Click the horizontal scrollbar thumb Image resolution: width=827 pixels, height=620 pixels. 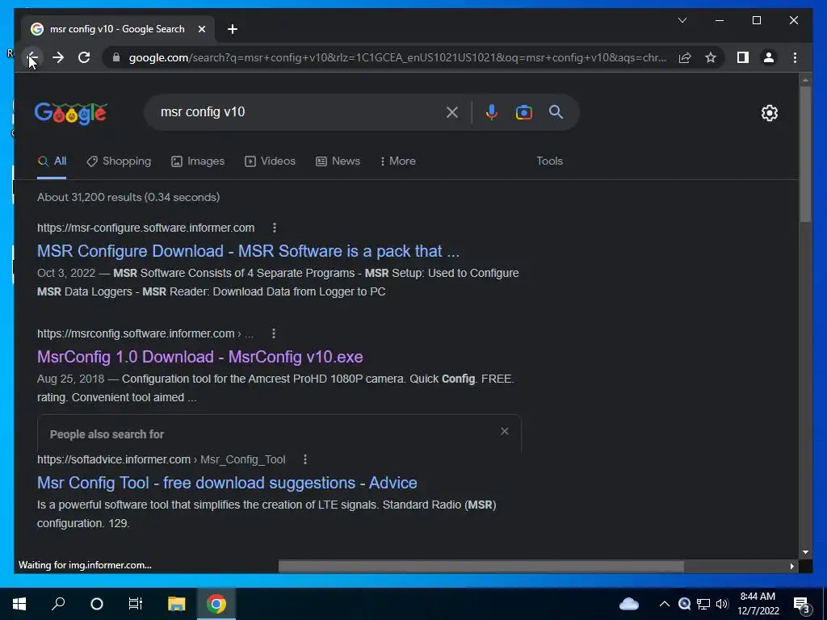click(x=481, y=566)
